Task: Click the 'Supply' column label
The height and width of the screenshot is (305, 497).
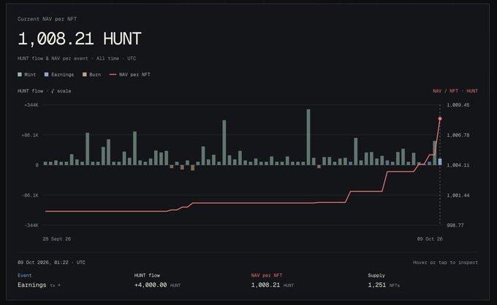Action: pyautogui.click(x=376, y=275)
